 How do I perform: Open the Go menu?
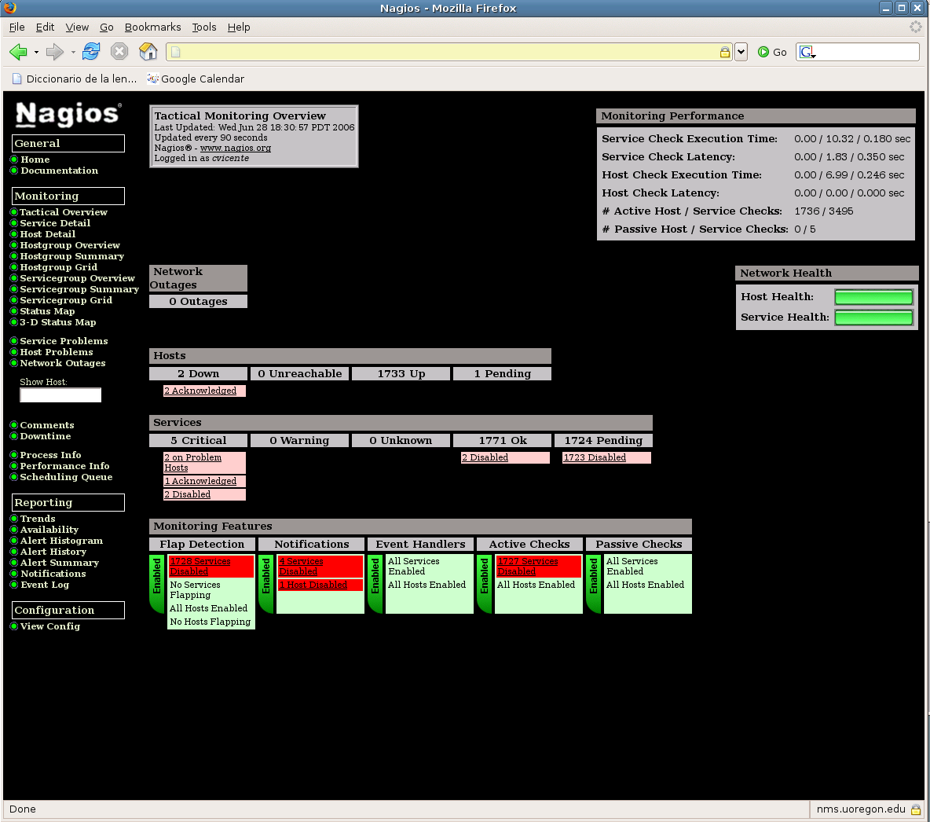click(x=107, y=28)
